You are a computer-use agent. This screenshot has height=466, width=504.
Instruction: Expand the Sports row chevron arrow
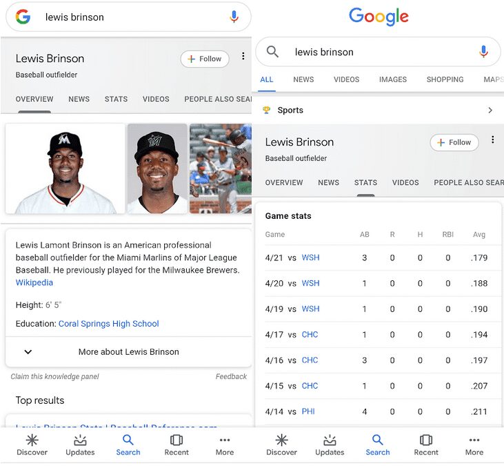[490, 110]
